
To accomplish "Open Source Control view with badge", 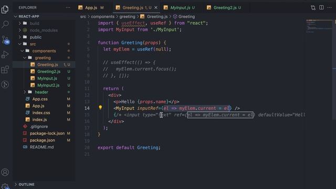I will pos(5,40).
